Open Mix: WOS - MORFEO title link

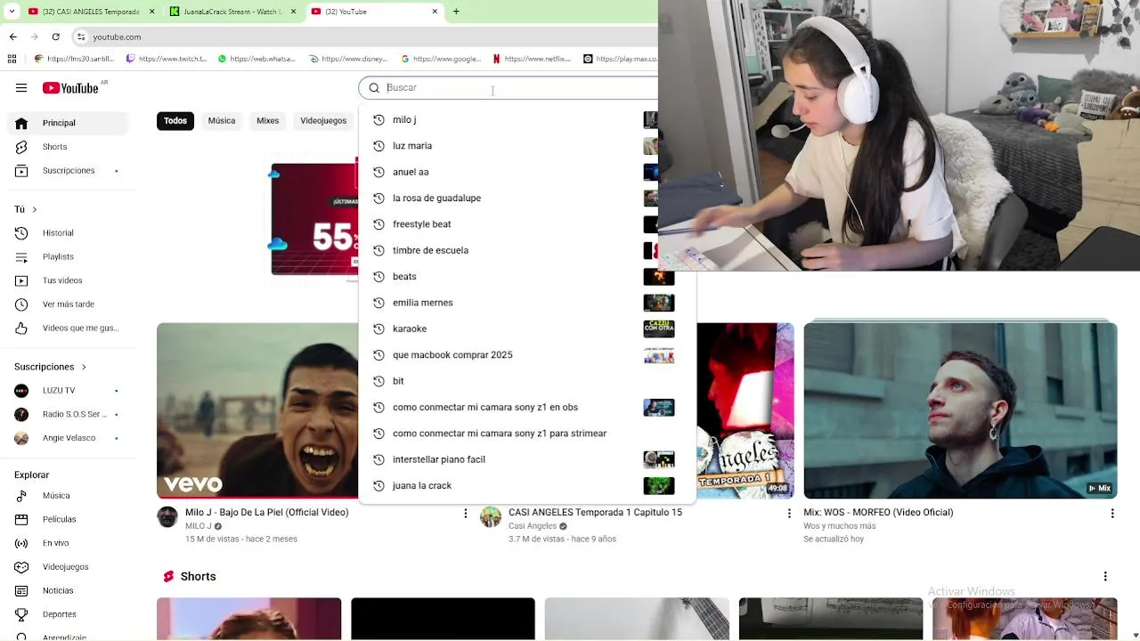878,513
